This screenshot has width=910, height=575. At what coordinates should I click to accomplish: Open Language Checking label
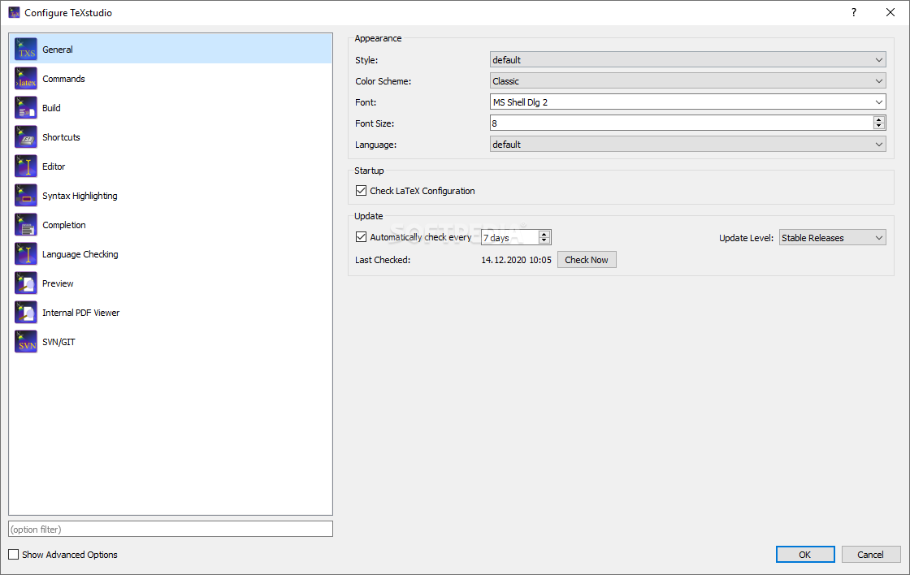(x=80, y=254)
